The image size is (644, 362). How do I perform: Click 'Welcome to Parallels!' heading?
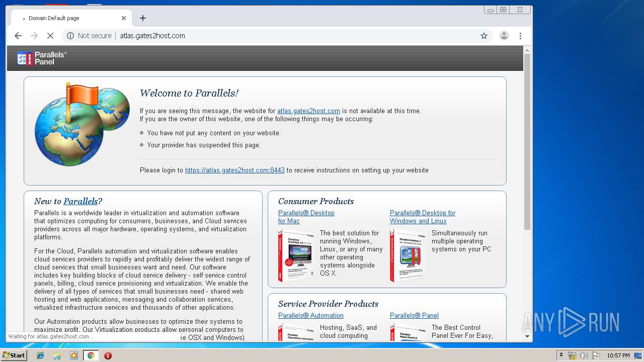point(189,93)
